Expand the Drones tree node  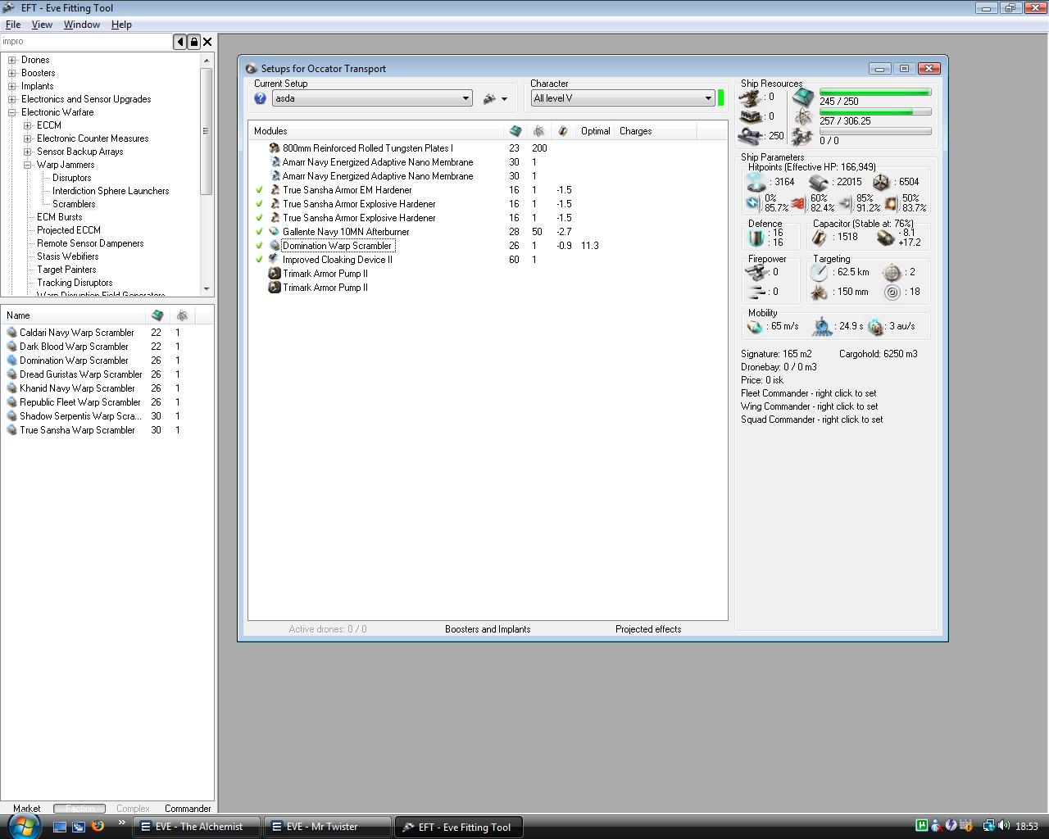[12, 60]
